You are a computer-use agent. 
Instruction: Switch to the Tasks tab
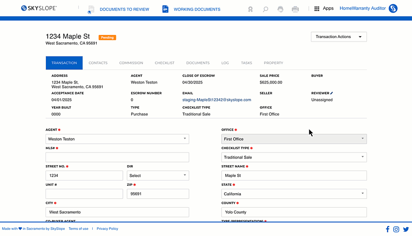tap(247, 63)
